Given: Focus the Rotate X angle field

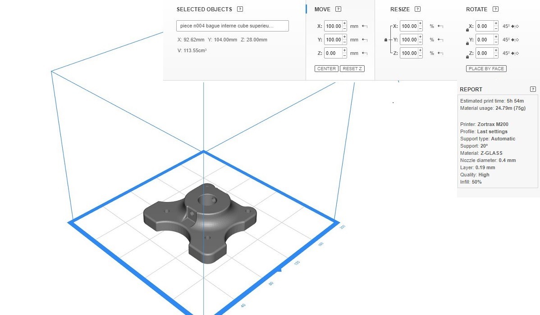Looking at the screenshot, I should (485, 26).
